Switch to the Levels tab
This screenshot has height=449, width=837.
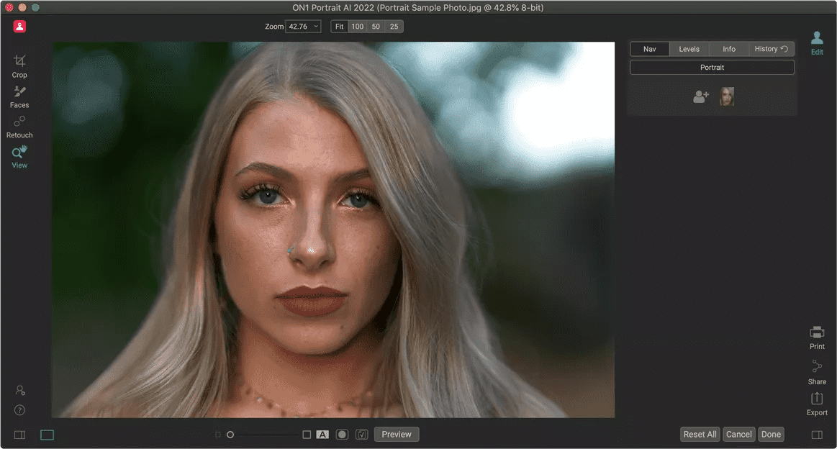689,49
